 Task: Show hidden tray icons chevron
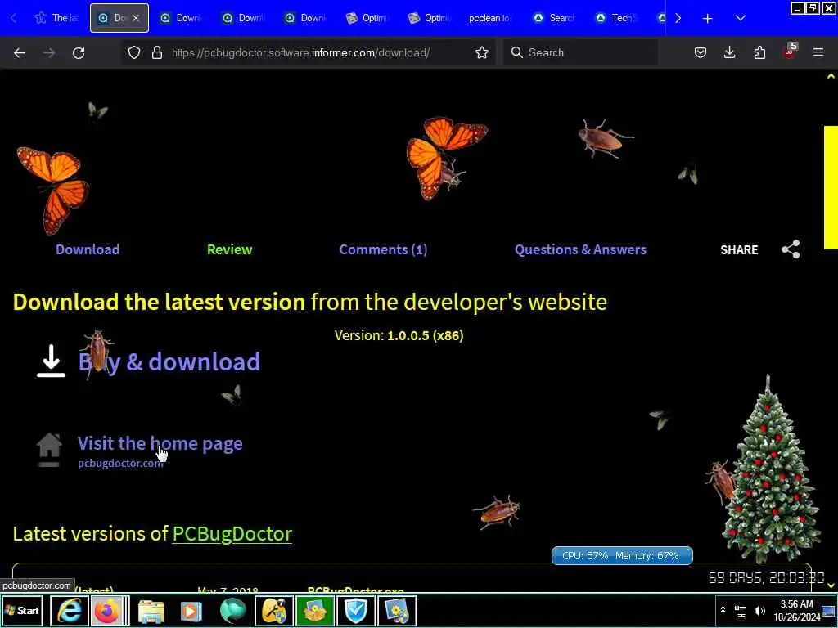723,610
